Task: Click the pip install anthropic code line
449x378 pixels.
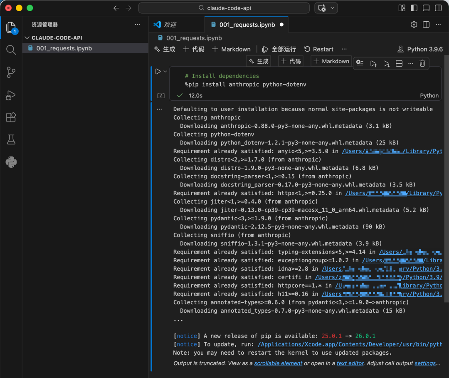Action: pos(245,85)
